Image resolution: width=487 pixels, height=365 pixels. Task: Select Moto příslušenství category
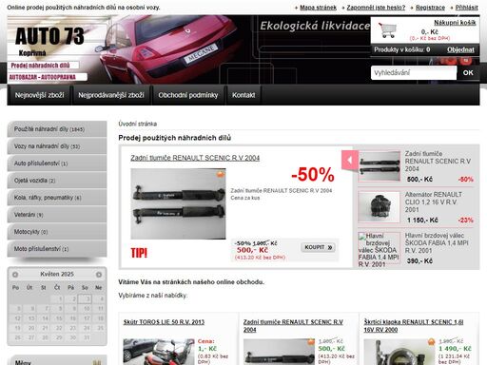57,249
